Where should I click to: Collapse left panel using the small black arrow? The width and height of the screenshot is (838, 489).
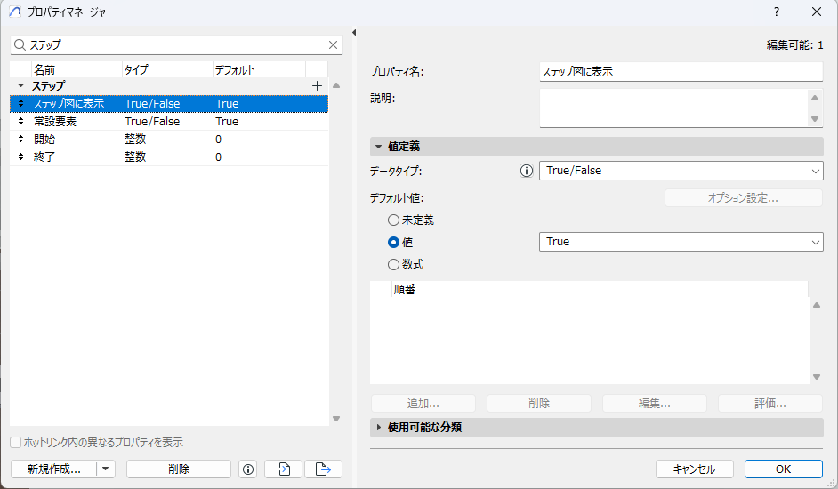point(353,33)
